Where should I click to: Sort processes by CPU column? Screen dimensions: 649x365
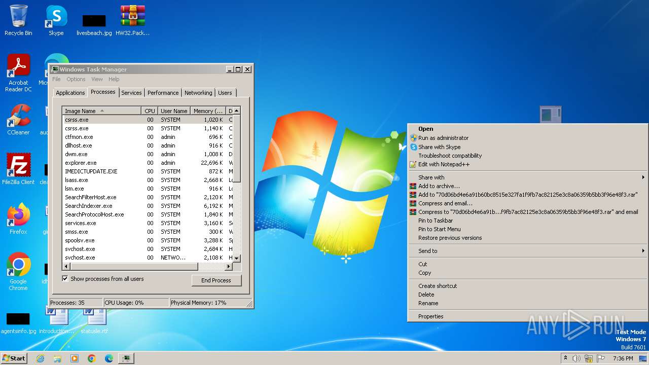coord(150,111)
